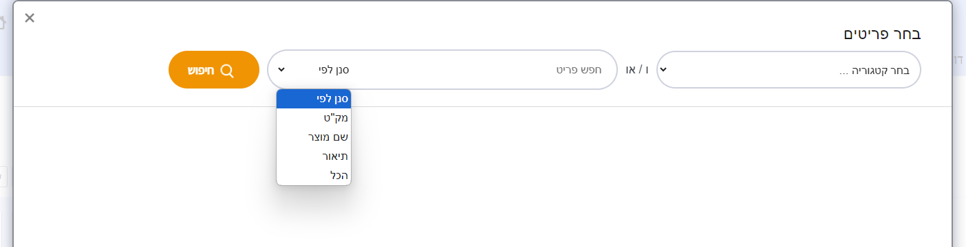Click the arrow of the category dropdown
The height and width of the screenshot is (247, 966).
(x=663, y=69)
